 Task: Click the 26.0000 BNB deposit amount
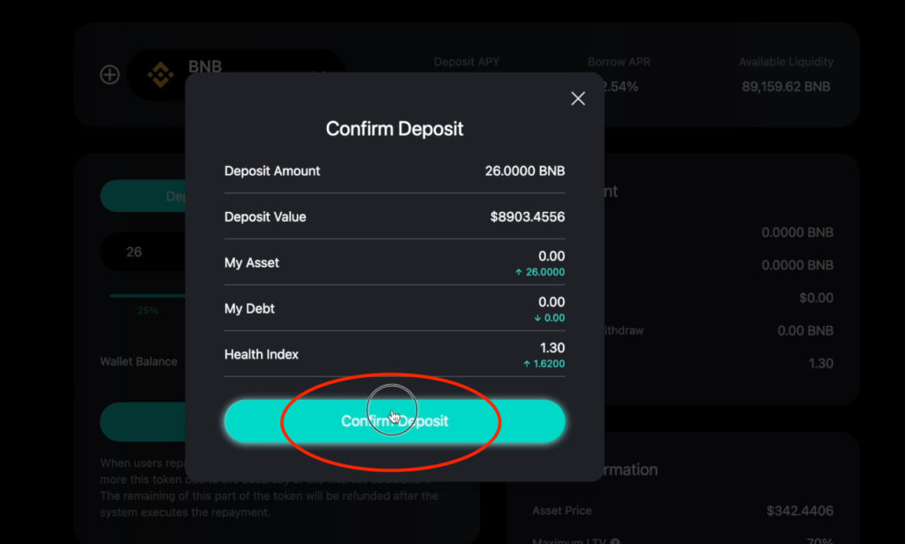(x=525, y=170)
